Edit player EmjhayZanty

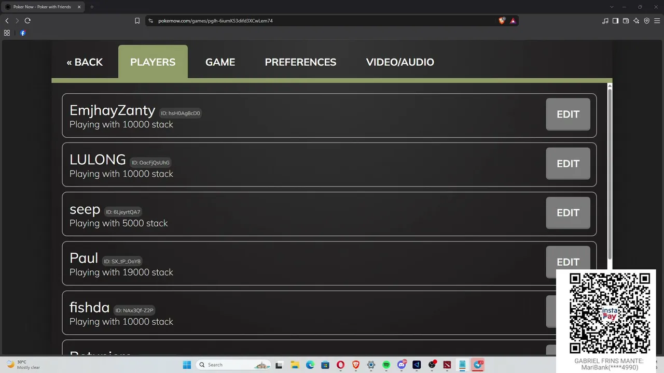[568, 114]
